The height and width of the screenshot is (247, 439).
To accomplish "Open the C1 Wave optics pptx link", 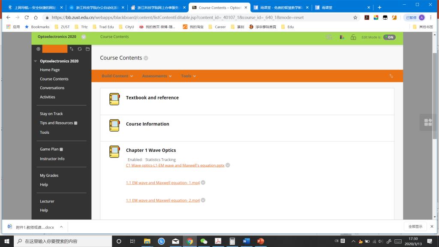I will [x=175, y=165].
